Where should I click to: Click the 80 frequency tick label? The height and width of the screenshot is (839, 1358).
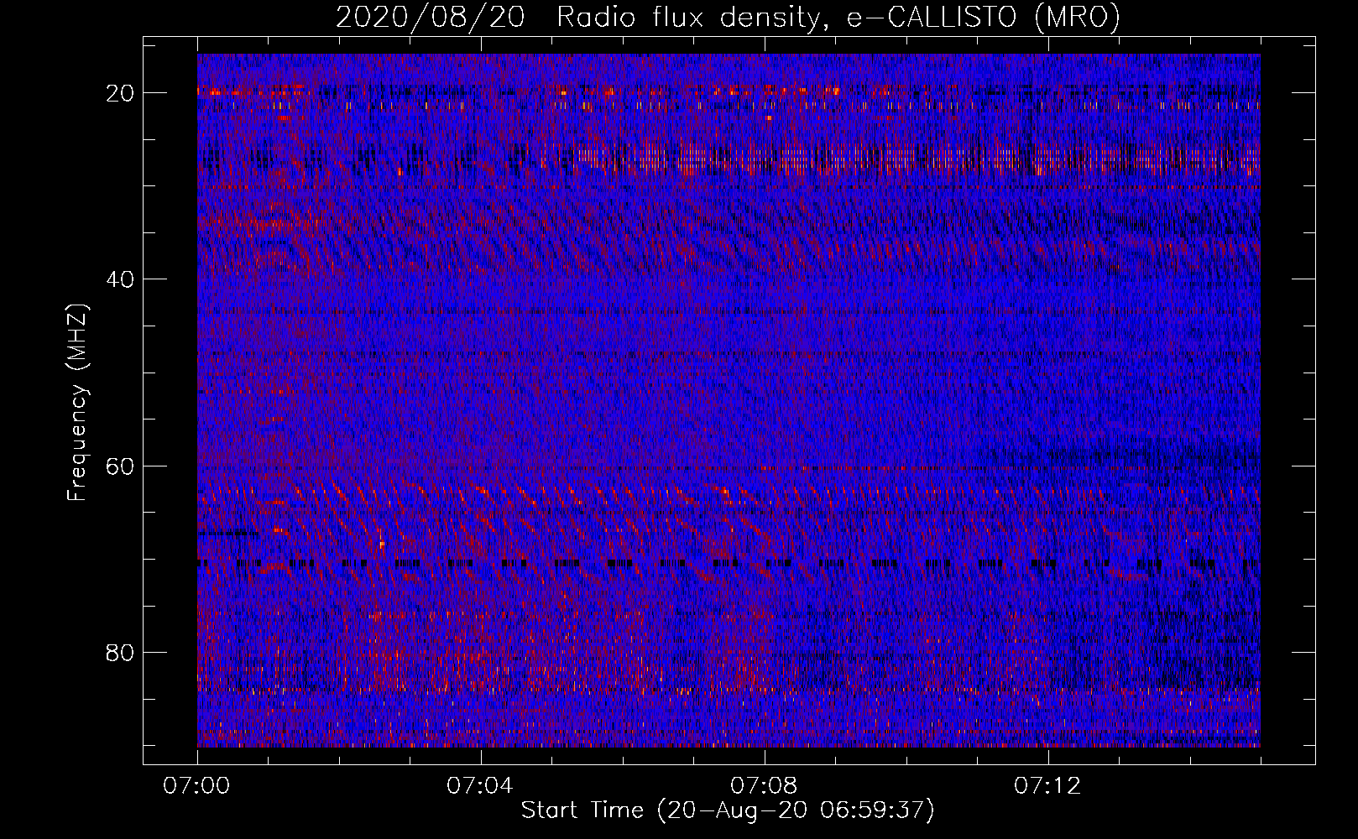(x=121, y=652)
